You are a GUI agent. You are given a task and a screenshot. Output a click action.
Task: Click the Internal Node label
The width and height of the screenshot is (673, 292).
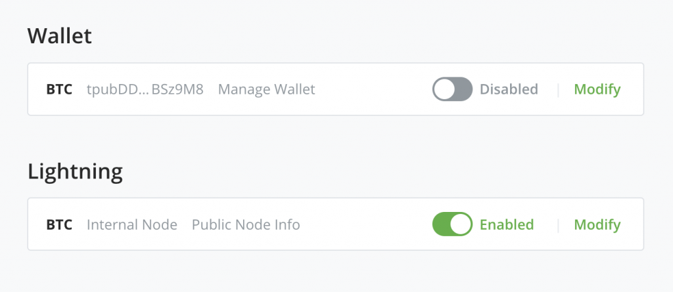132,224
